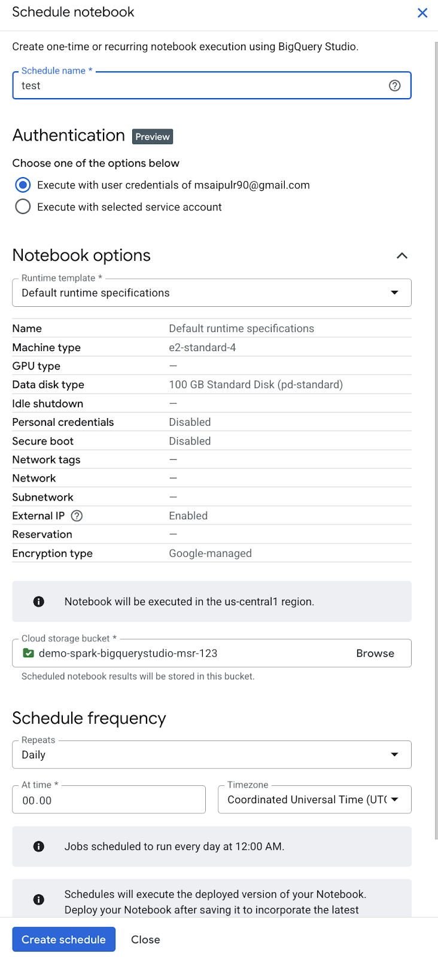
Task: Click the Schedule name help icon
Action: 394,86
